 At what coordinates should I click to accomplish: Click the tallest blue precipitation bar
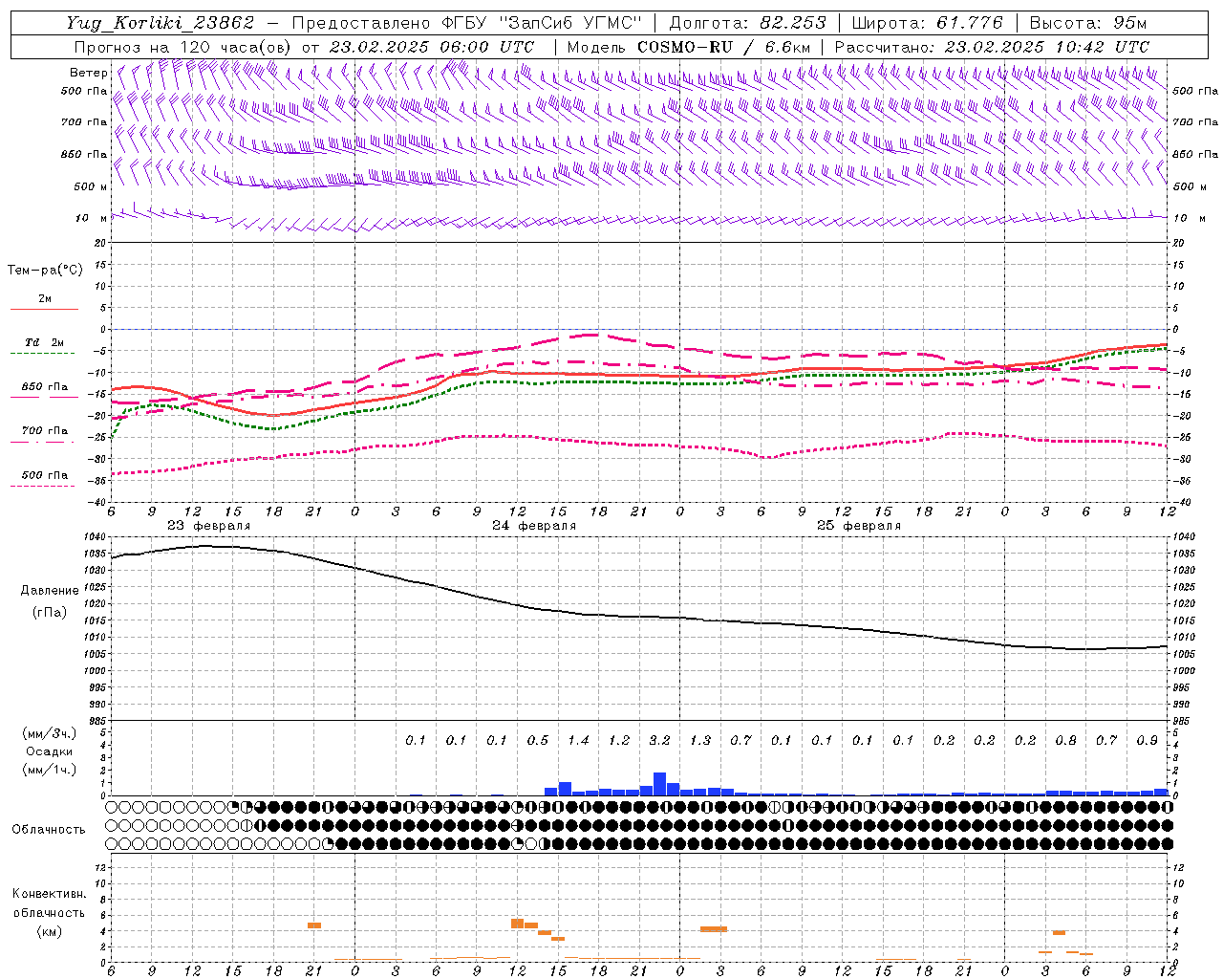coord(659,784)
